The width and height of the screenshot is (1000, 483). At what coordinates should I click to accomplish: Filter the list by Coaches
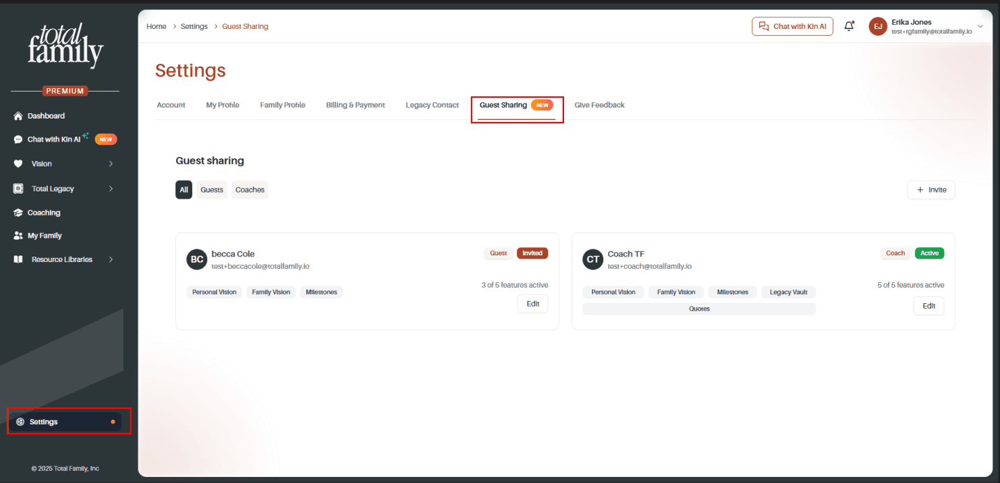(x=250, y=190)
